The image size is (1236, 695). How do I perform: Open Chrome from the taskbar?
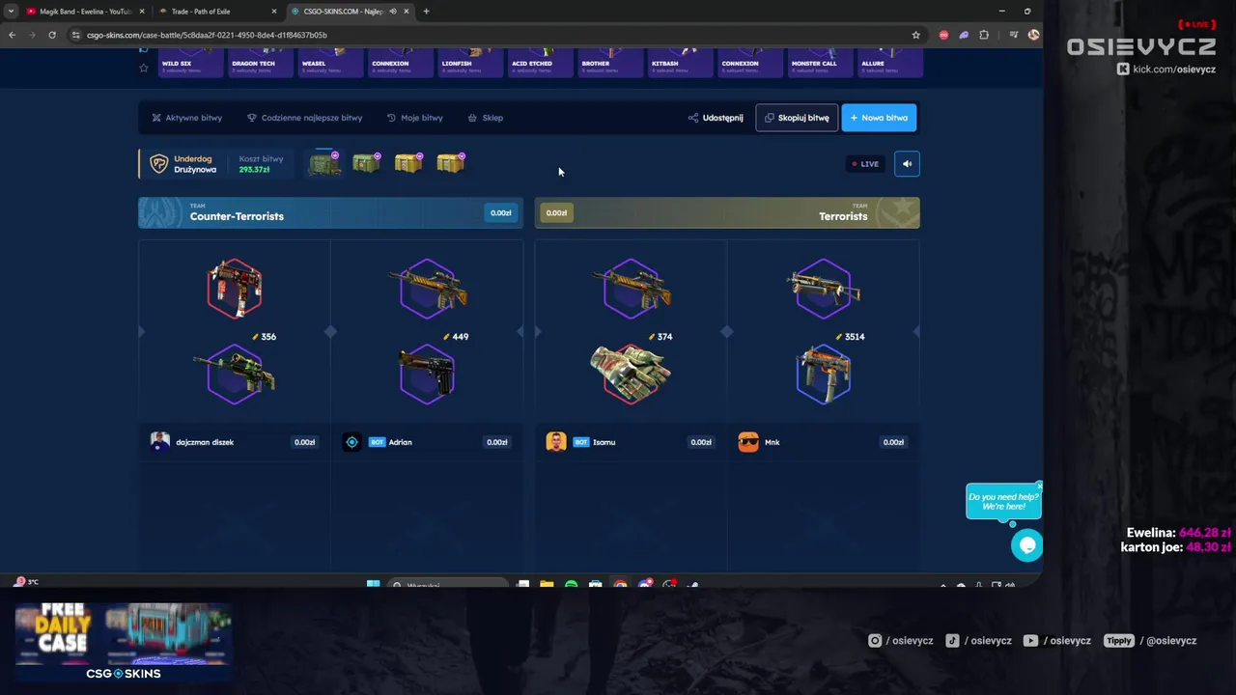pyautogui.click(x=620, y=584)
